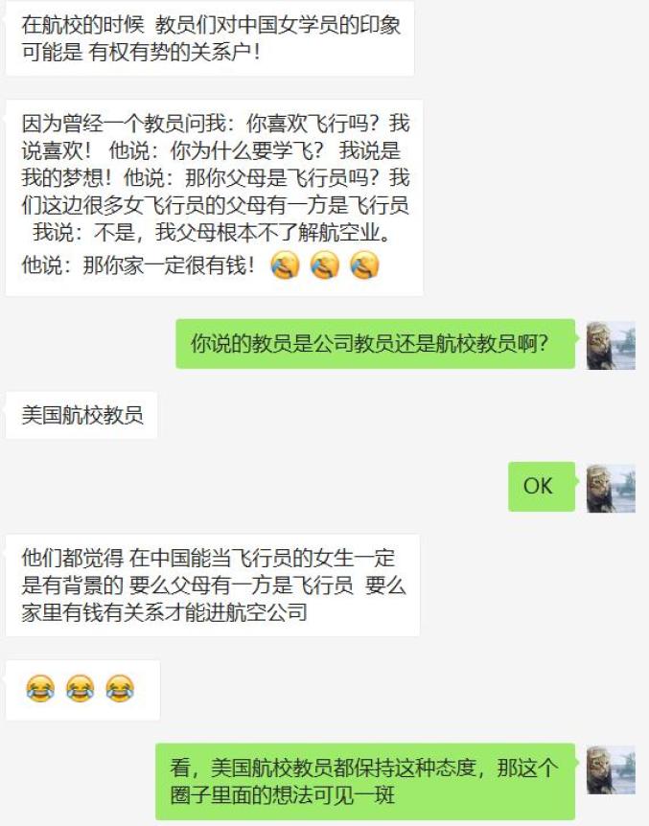The image size is (649, 826).
Task: Select the green OK message bubble
Action: [542, 486]
